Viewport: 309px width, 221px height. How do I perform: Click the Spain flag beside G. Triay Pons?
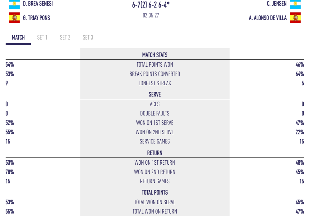pyautogui.click(x=14, y=18)
